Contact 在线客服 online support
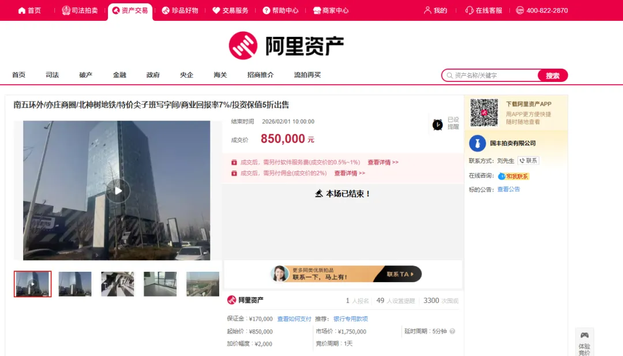 [x=483, y=10]
